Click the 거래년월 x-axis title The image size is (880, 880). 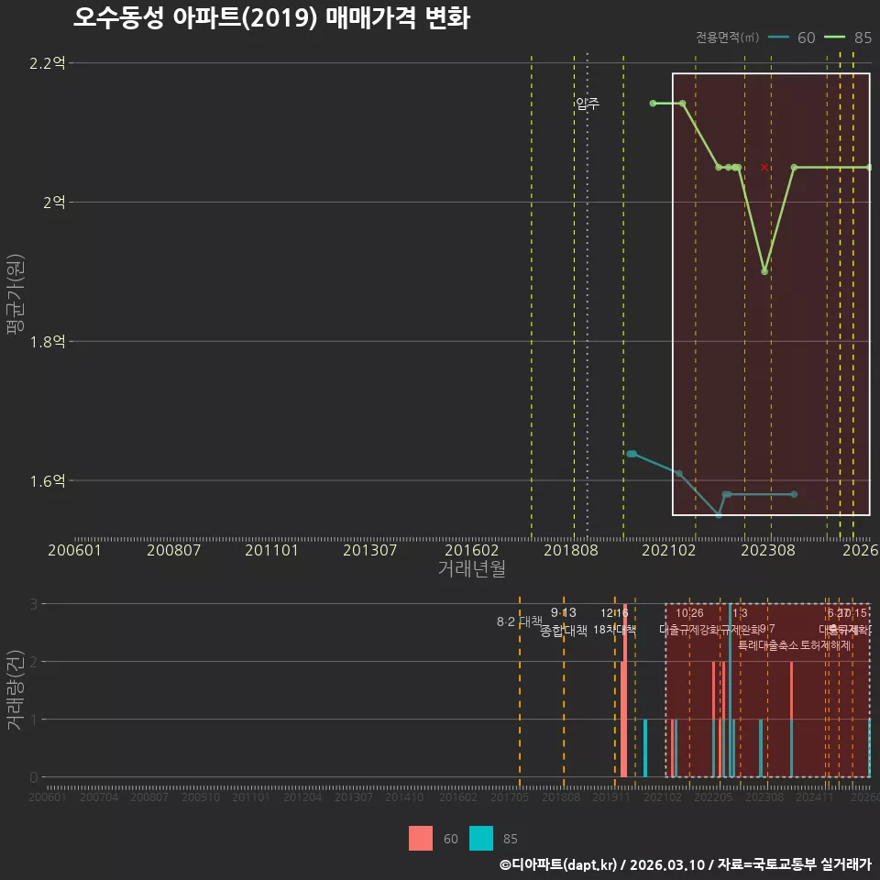tap(471, 568)
